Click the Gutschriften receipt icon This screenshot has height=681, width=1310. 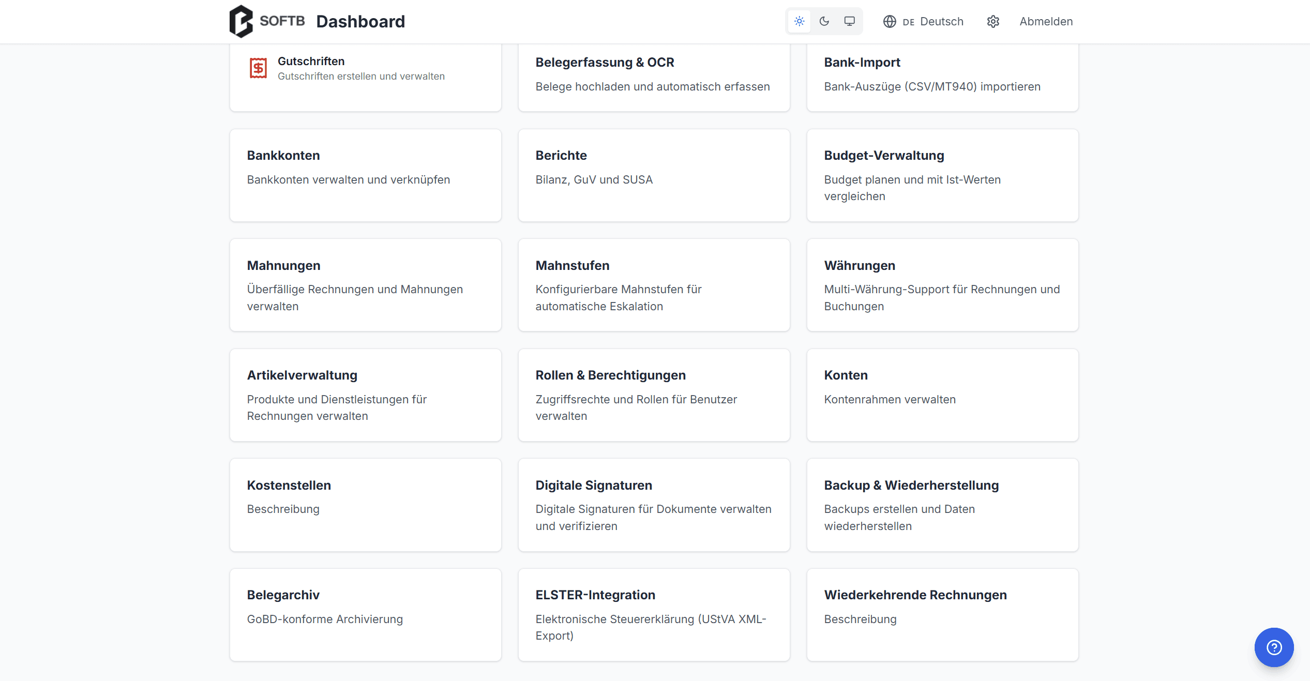click(258, 68)
